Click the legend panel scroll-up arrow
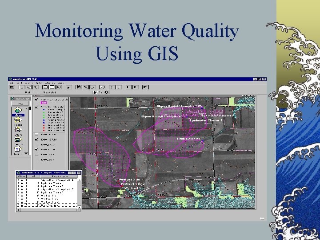320x240 pixels. click(67, 99)
